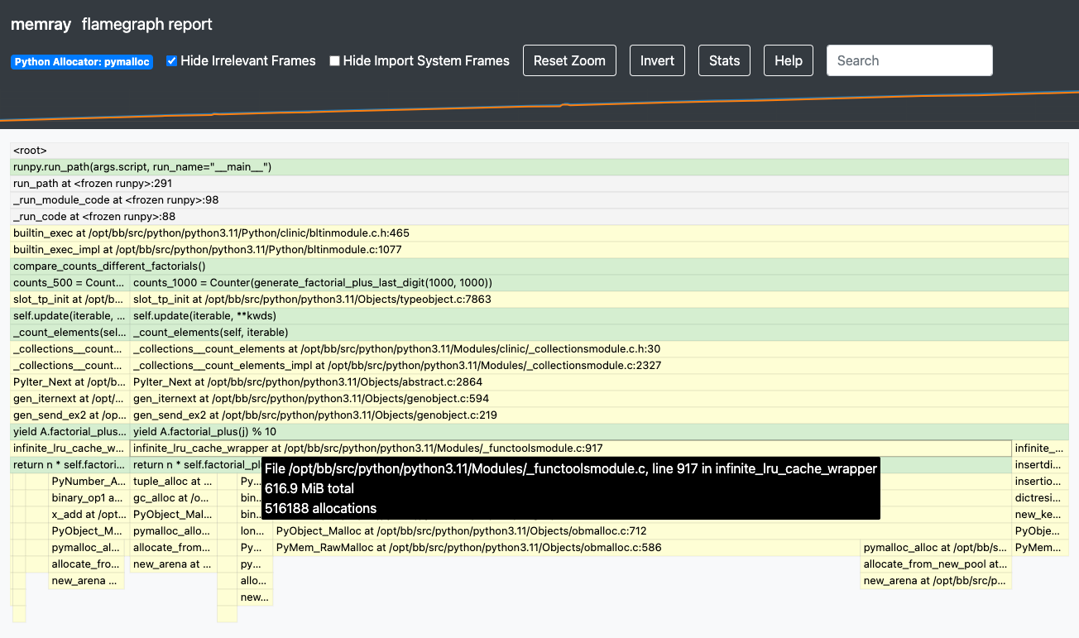Select the compare_counts_different_factorials() frame
The image size is (1079, 638).
coord(539,266)
